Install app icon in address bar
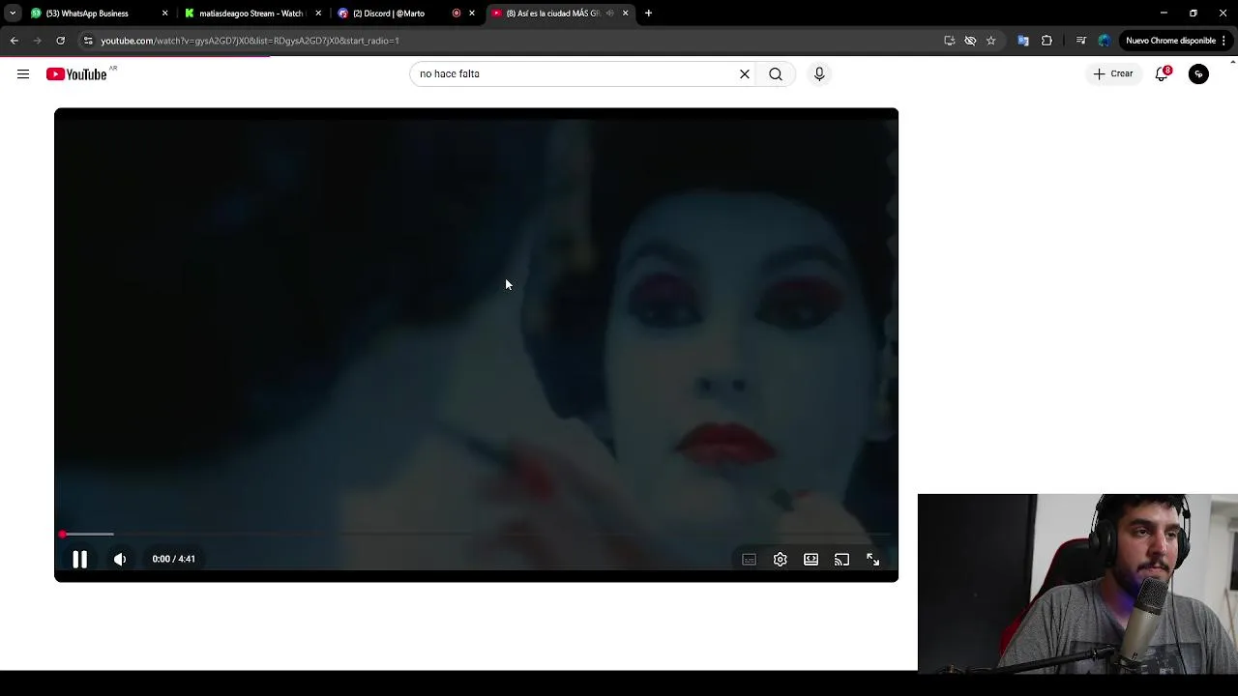Screen dimensions: 1238x696 950,41
